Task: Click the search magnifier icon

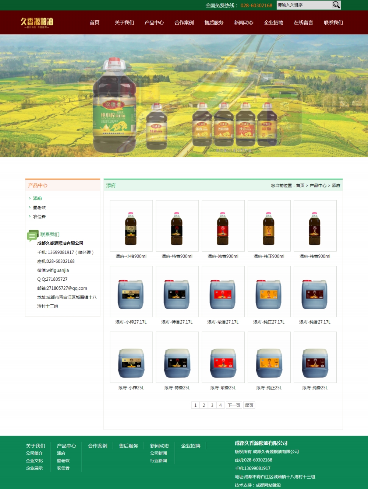Action: (336, 5)
